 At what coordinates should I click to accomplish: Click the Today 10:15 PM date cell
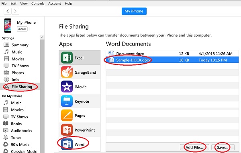coord(213,60)
